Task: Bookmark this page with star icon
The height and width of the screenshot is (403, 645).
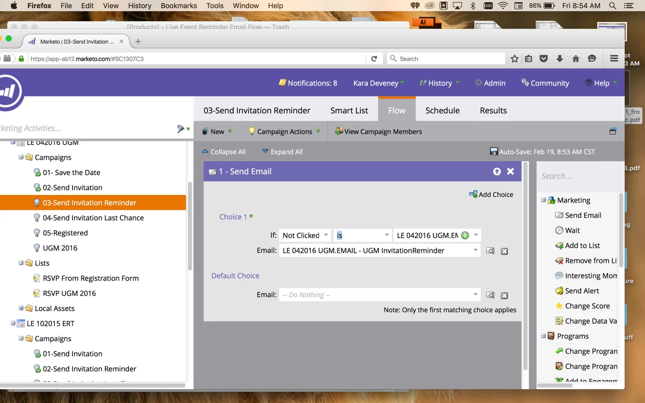Action: click(514, 59)
